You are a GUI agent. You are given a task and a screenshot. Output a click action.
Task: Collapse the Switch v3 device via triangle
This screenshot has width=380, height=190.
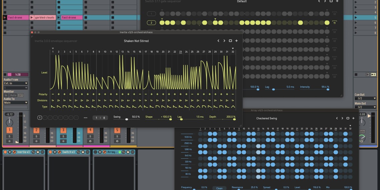tap(55, 152)
